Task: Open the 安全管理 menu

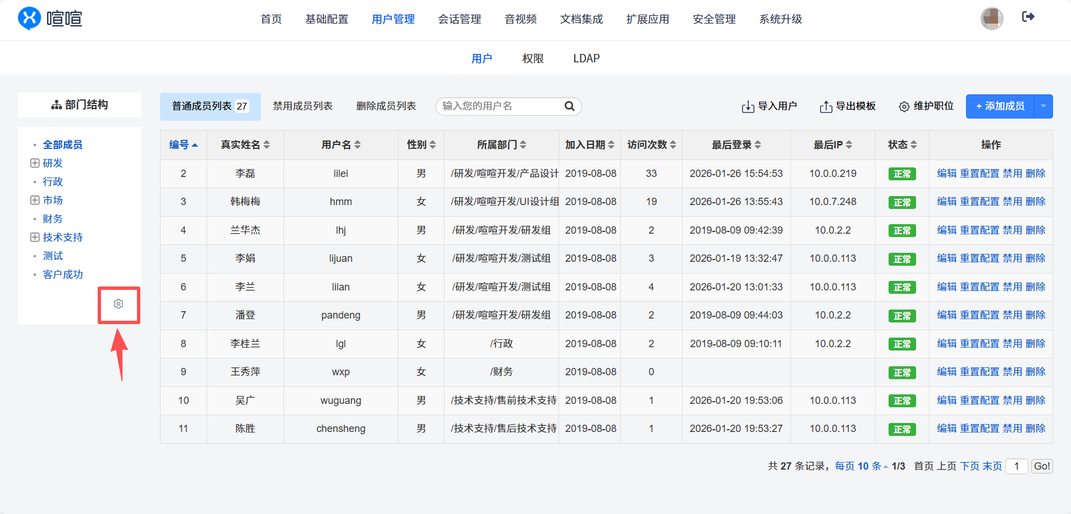Action: click(x=714, y=20)
